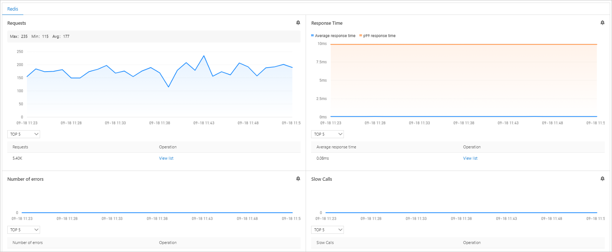Screen dimensions: 612x252
Task: Open View list link in Response Time table
Action: click(470, 158)
